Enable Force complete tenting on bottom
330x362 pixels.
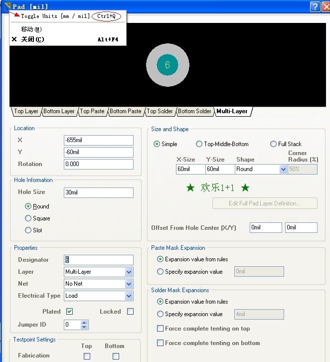160,343
